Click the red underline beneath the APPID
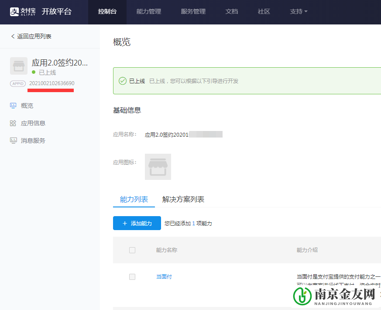The width and height of the screenshot is (381, 310). tap(50, 90)
